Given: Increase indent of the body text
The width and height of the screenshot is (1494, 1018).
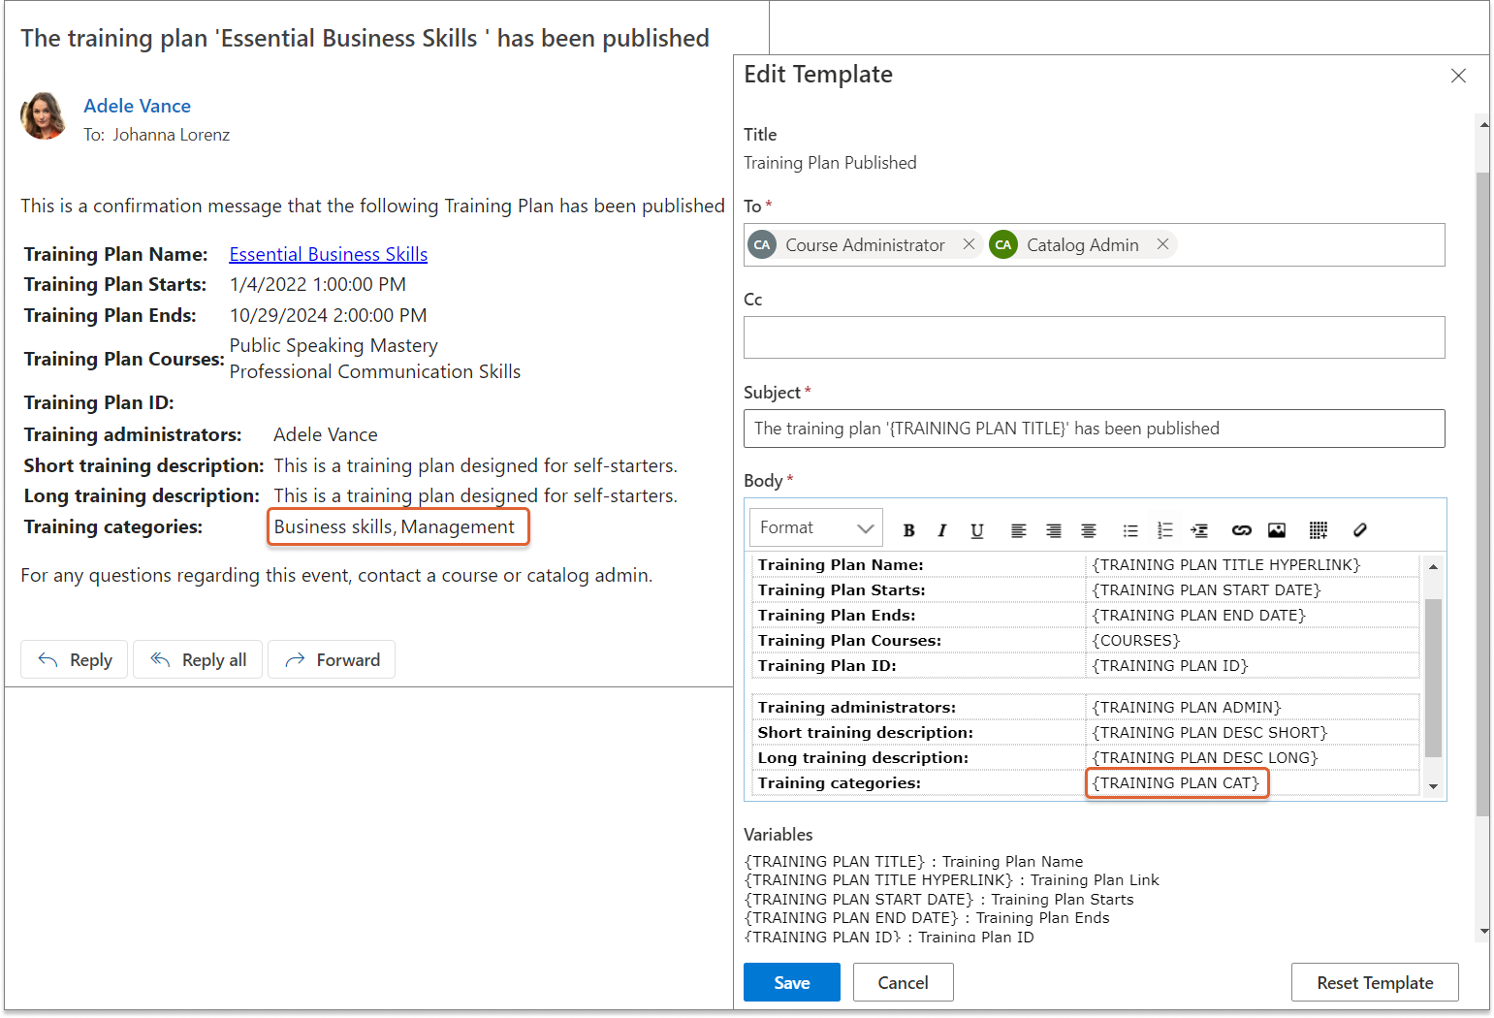Looking at the screenshot, I should [x=1199, y=530].
